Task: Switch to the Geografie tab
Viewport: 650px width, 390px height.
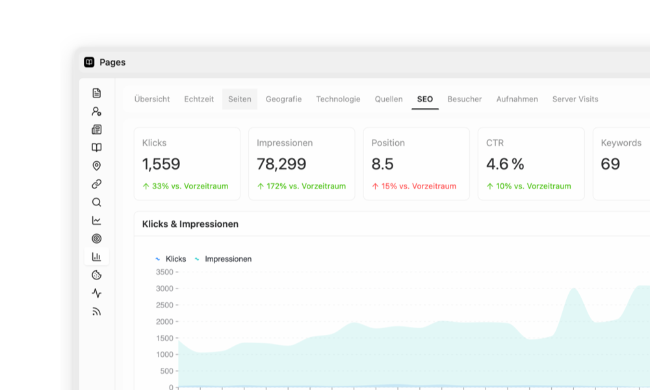Action: point(283,99)
